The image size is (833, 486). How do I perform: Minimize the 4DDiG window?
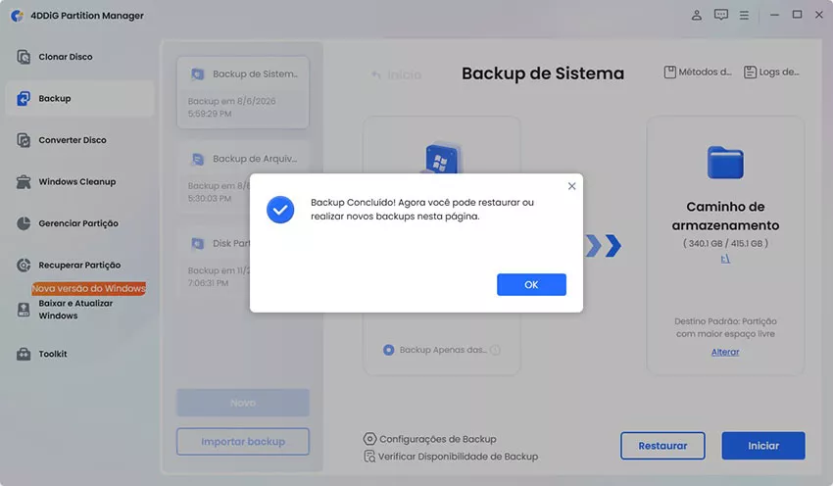click(774, 15)
